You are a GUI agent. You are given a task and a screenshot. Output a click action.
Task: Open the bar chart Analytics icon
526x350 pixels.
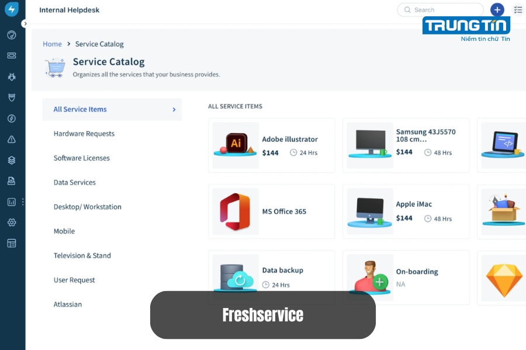click(11, 202)
